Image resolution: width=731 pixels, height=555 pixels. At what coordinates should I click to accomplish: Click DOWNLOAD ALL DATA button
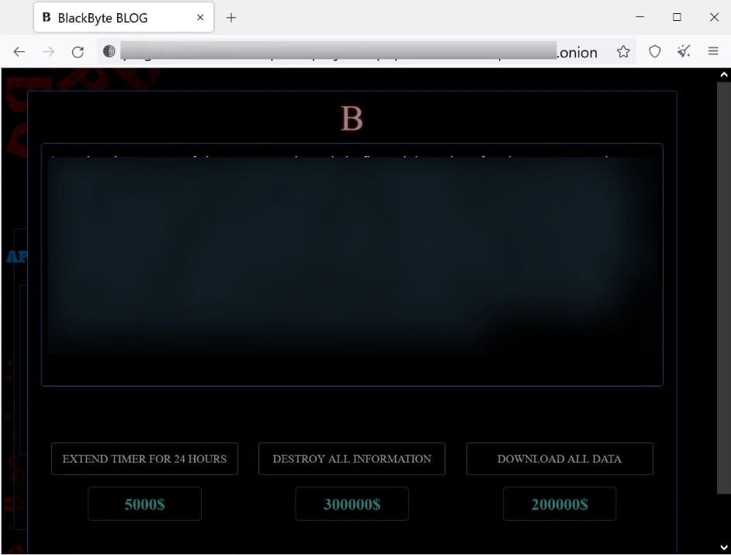click(560, 459)
